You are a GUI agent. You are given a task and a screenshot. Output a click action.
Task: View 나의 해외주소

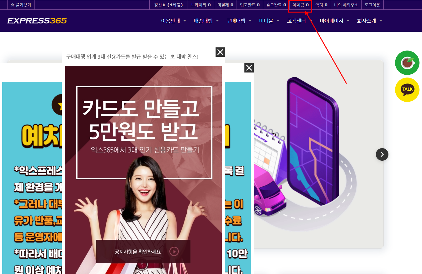coord(346,5)
